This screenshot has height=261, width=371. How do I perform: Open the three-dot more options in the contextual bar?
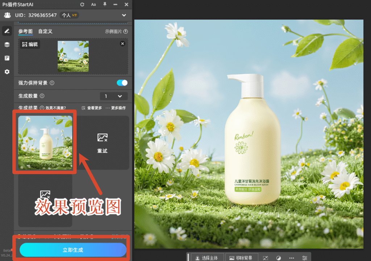coord(292,258)
